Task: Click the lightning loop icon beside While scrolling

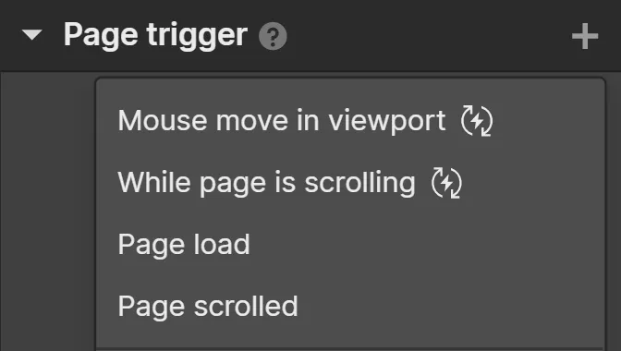Action: (x=446, y=183)
